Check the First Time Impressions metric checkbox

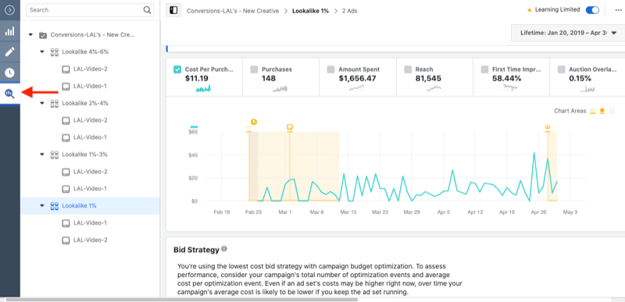pos(484,69)
